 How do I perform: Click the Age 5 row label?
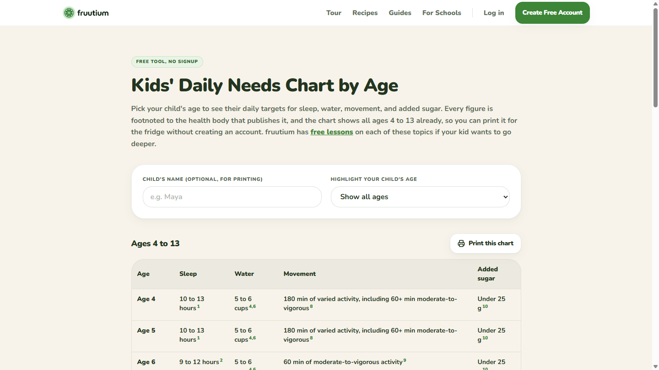point(146,331)
